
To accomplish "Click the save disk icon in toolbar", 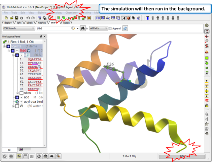I will pos(17,18).
